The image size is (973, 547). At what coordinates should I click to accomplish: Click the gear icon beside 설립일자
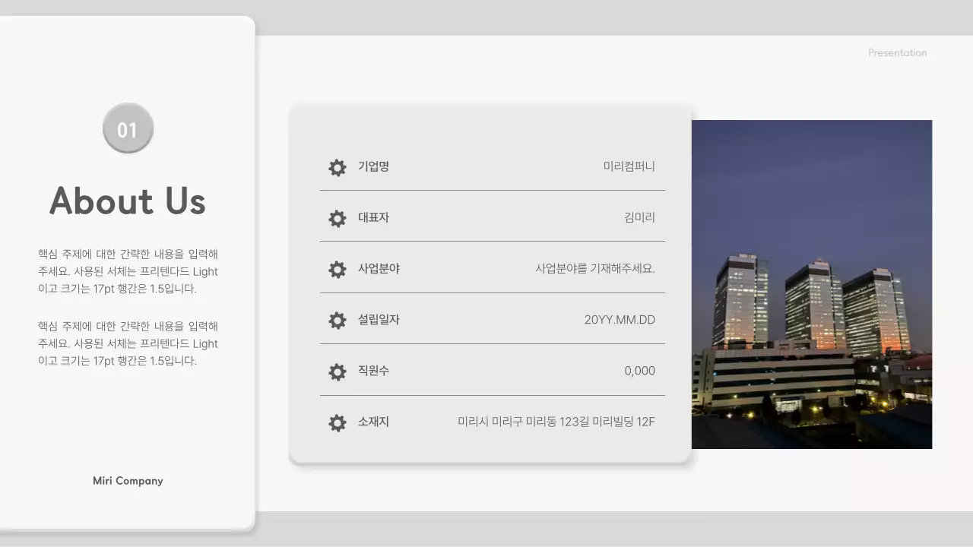point(337,320)
